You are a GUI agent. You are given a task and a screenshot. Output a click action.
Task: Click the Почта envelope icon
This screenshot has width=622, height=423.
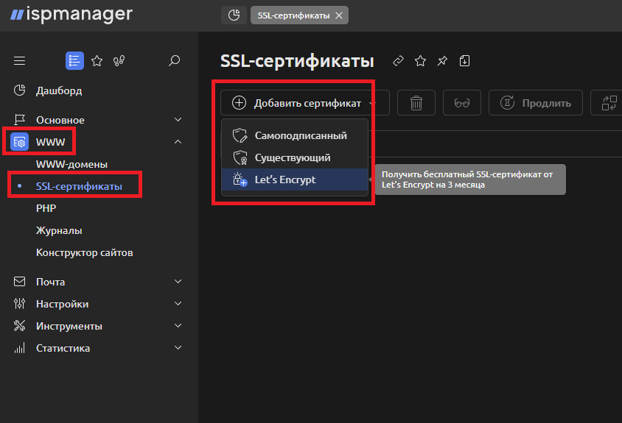[19, 282]
